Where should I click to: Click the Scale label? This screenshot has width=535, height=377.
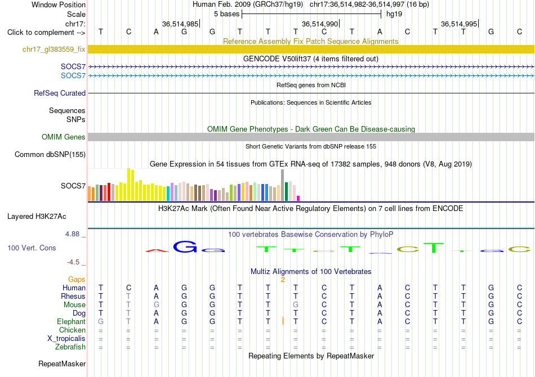point(76,14)
